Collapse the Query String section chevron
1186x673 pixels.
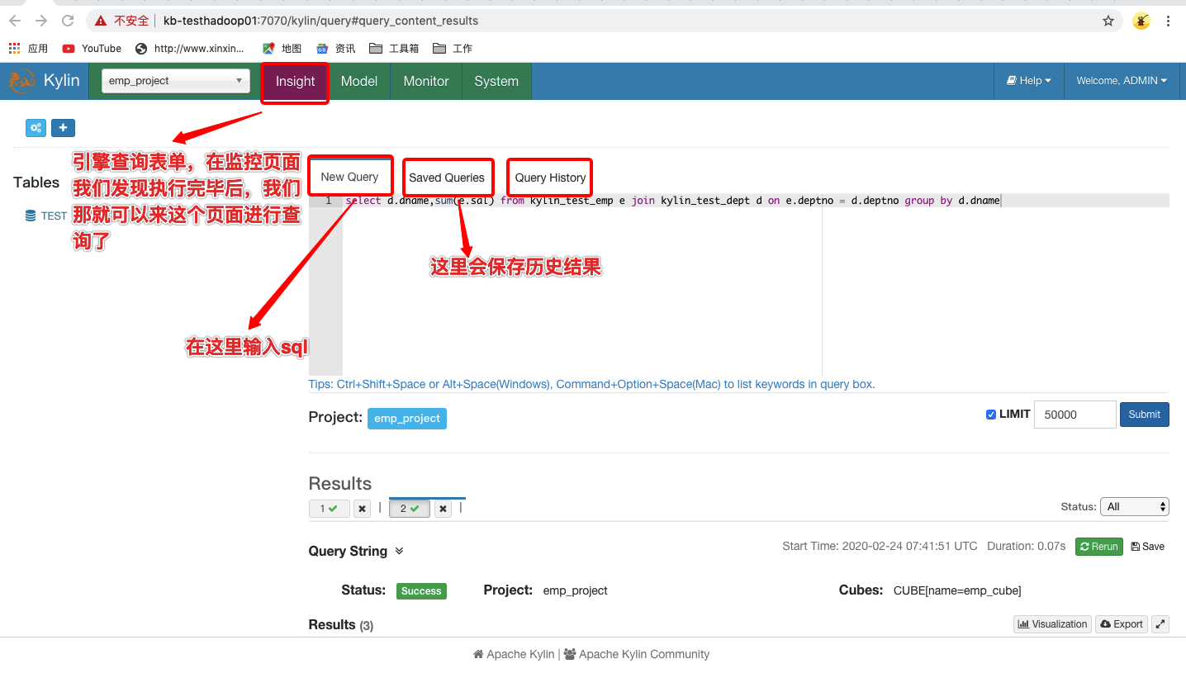point(400,551)
